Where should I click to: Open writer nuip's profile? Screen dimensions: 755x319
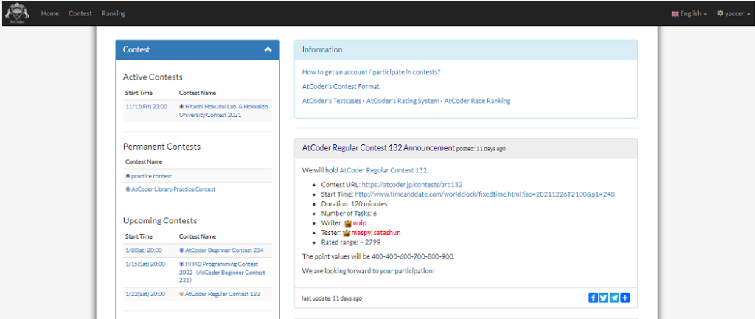(359, 223)
